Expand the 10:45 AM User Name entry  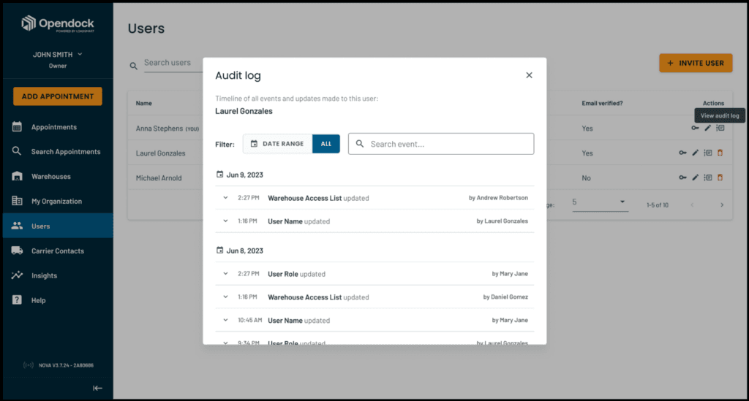click(x=225, y=320)
